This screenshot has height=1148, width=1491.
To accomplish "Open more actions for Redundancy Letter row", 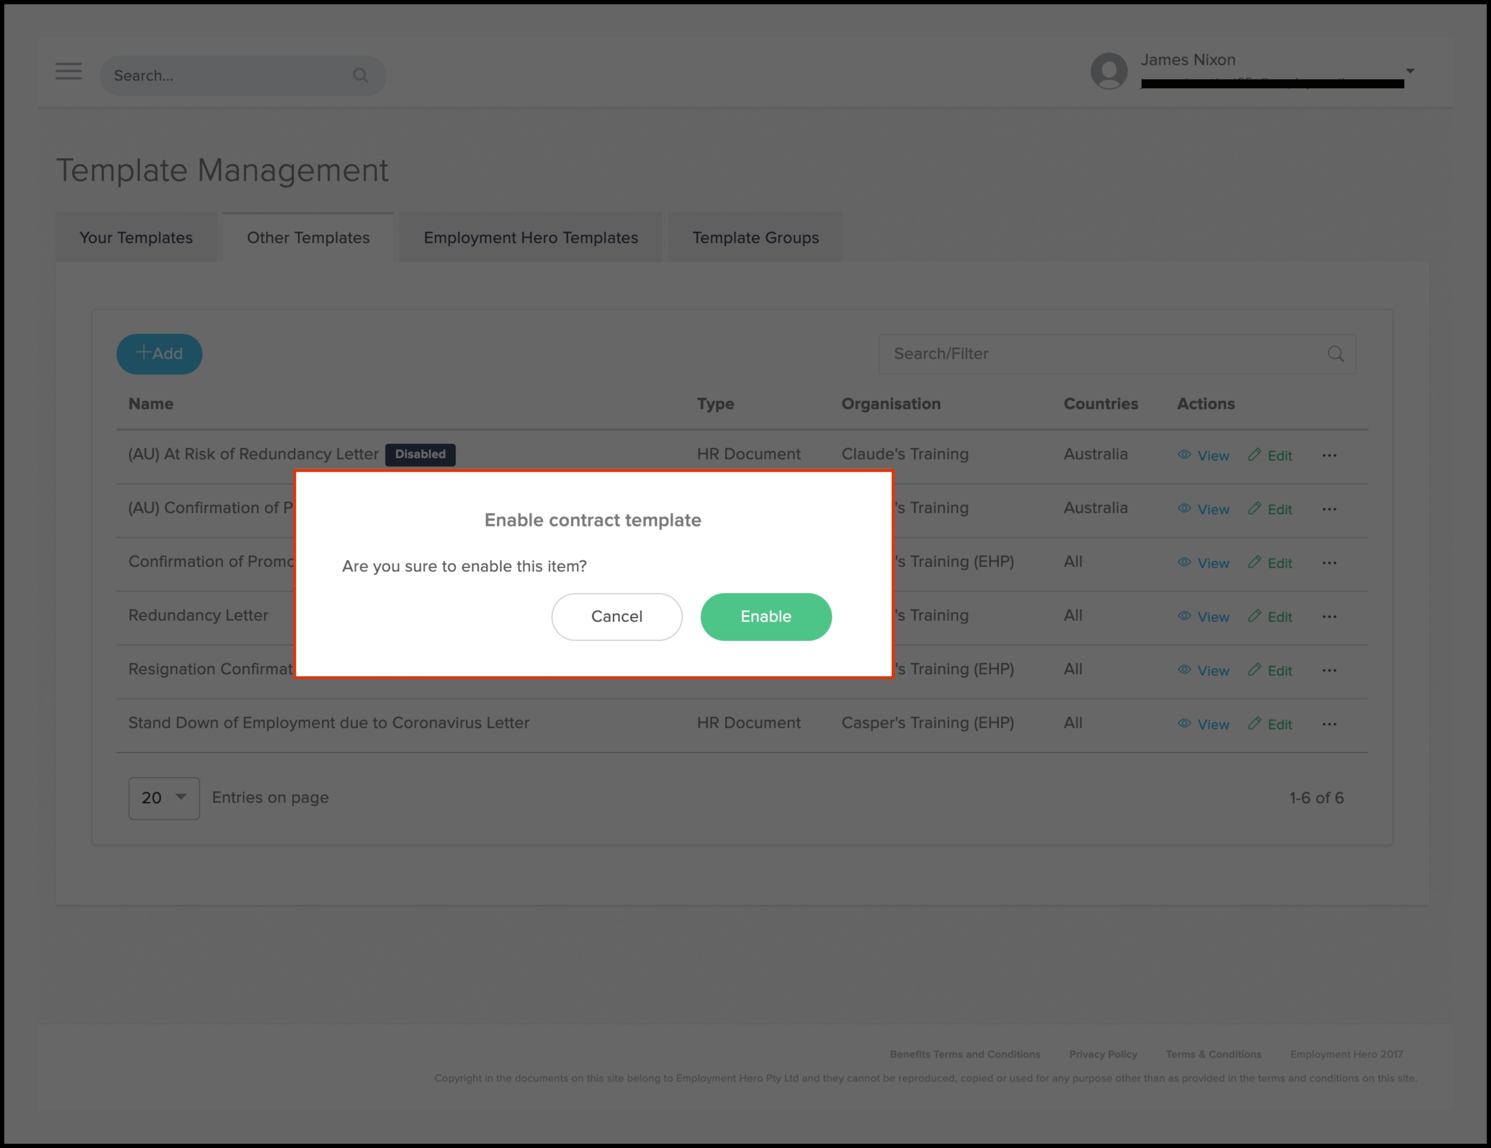I will [x=1329, y=616].
